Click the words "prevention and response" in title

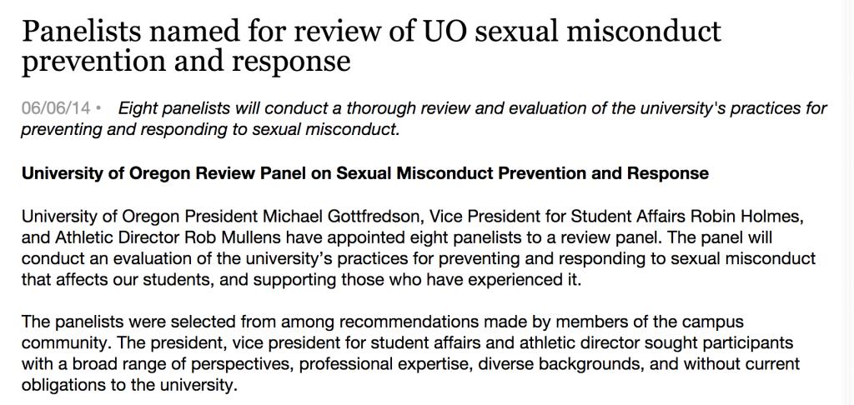(x=186, y=61)
